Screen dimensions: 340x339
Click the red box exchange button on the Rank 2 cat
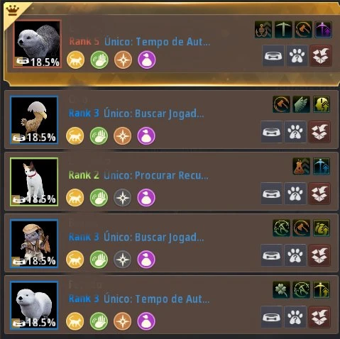[319, 194]
